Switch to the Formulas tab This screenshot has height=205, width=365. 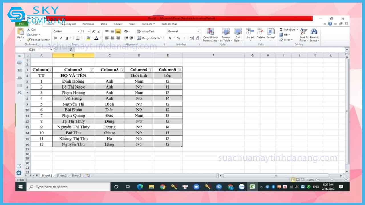[x=88, y=24]
